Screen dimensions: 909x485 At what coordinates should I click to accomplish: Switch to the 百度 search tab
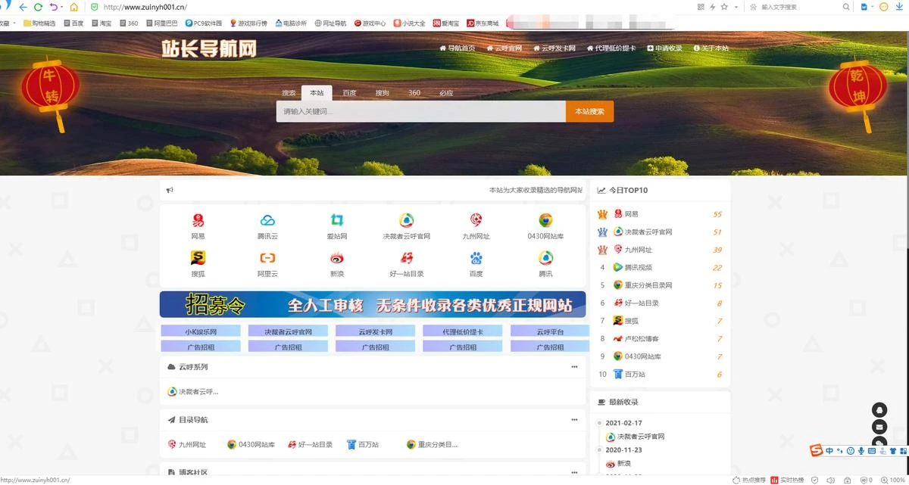pyautogui.click(x=349, y=93)
